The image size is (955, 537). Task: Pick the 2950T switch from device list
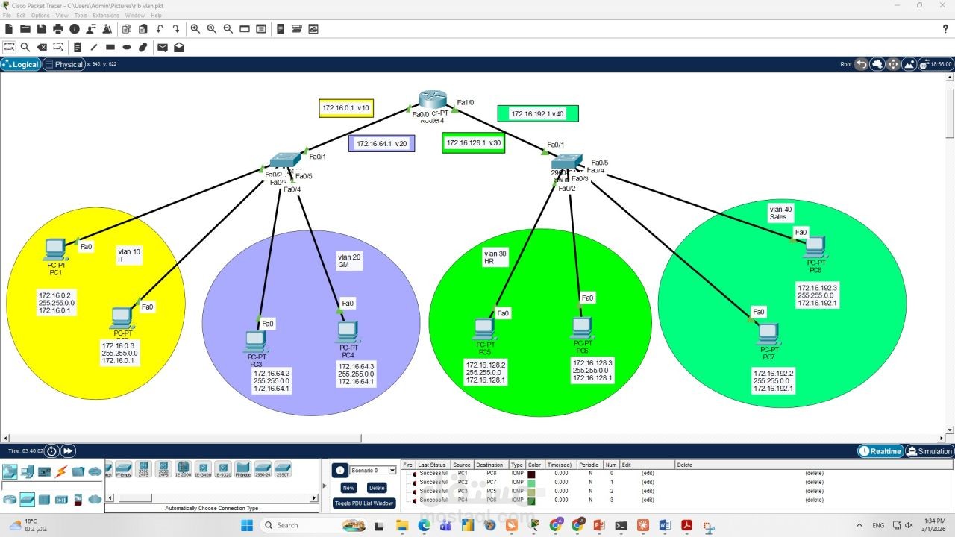[282, 470]
